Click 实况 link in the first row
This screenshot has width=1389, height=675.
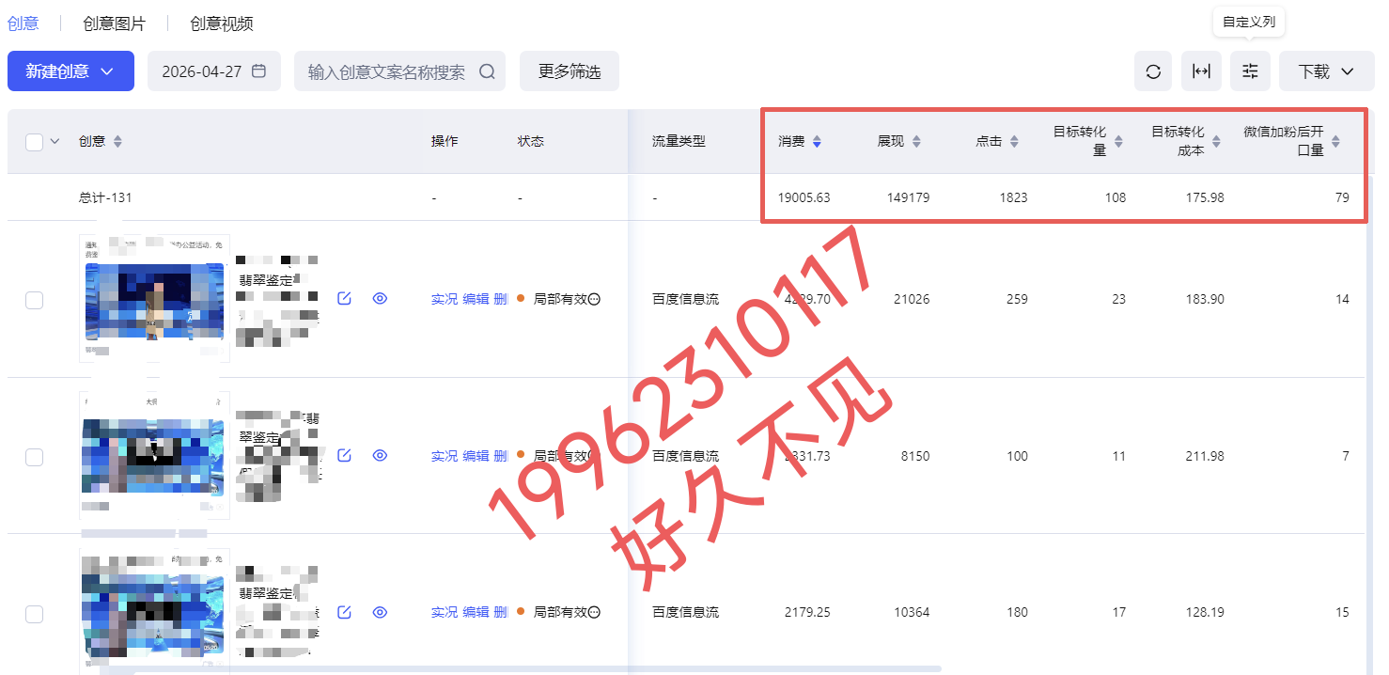pyautogui.click(x=444, y=299)
